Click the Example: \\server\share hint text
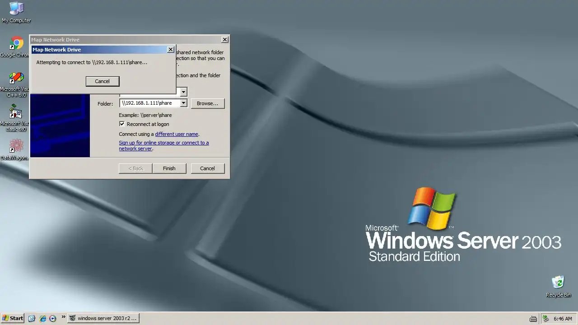The height and width of the screenshot is (325, 578). pyautogui.click(x=145, y=115)
